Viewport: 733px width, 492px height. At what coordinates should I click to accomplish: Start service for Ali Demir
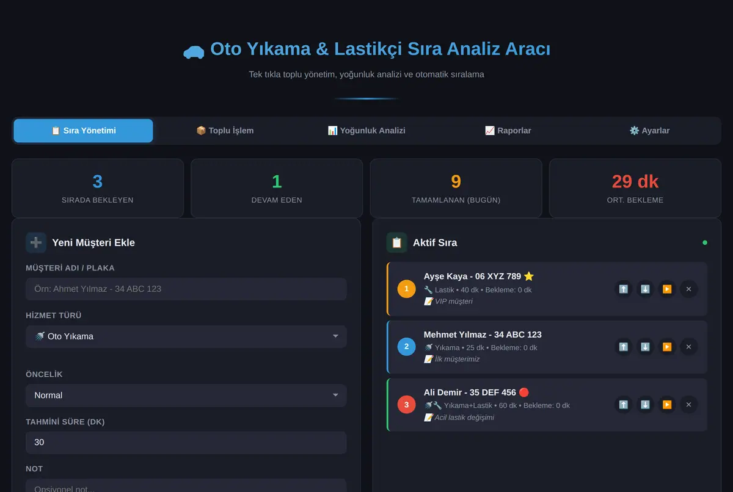click(667, 405)
